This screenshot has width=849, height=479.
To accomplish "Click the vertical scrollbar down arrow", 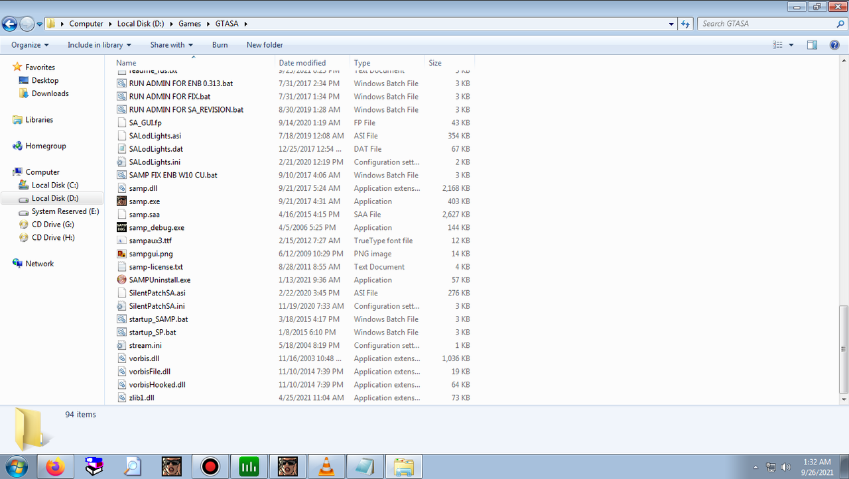I will pos(844,399).
